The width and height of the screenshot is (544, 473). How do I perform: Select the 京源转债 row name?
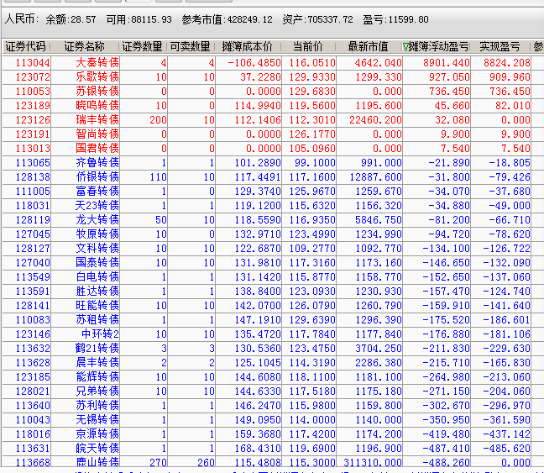pos(97,434)
